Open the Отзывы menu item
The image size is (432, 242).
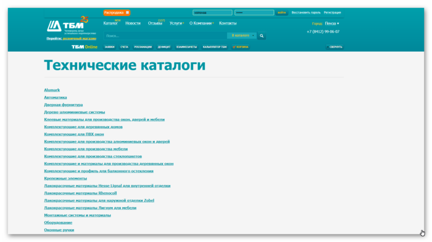[x=155, y=23]
